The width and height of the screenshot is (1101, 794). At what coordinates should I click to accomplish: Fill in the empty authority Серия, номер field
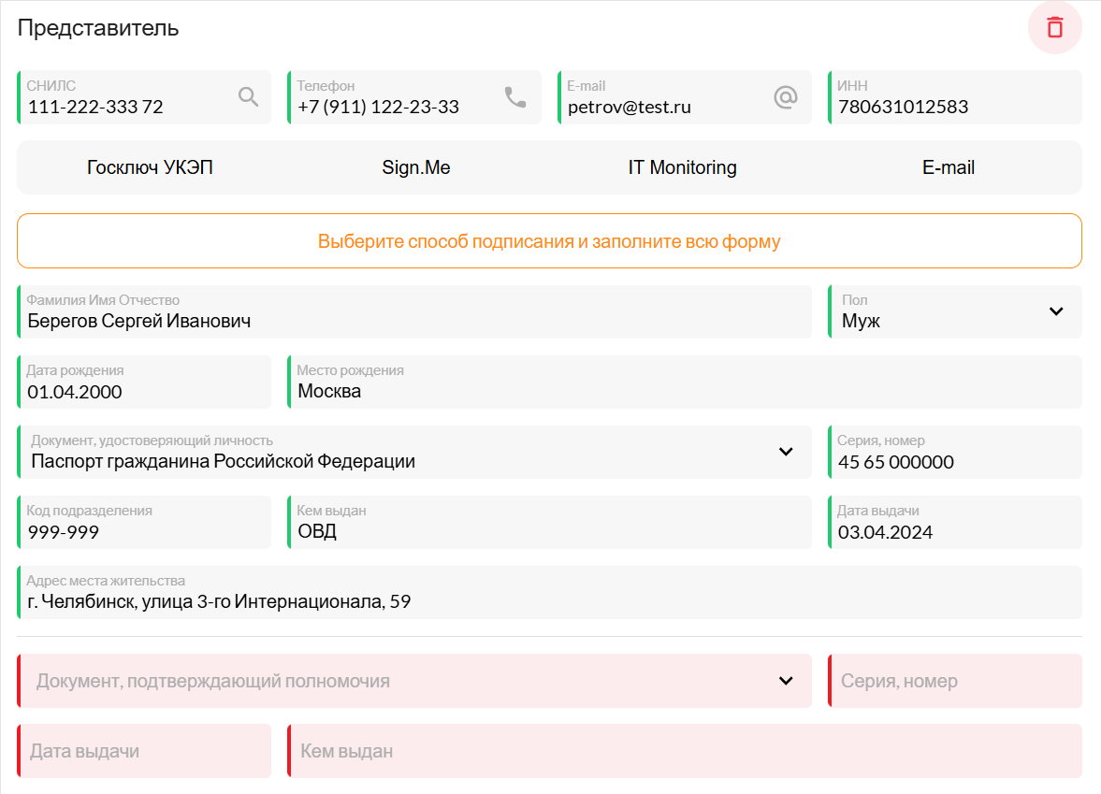pyautogui.click(x=955, y=681)
